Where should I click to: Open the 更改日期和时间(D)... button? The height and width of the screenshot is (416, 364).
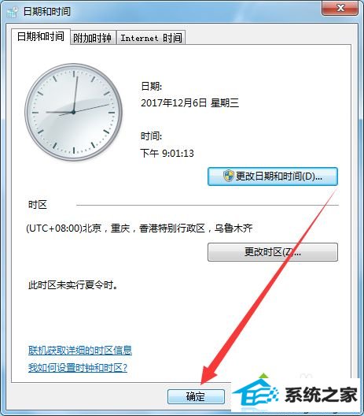pyautogui.click(x=273, y=176)
